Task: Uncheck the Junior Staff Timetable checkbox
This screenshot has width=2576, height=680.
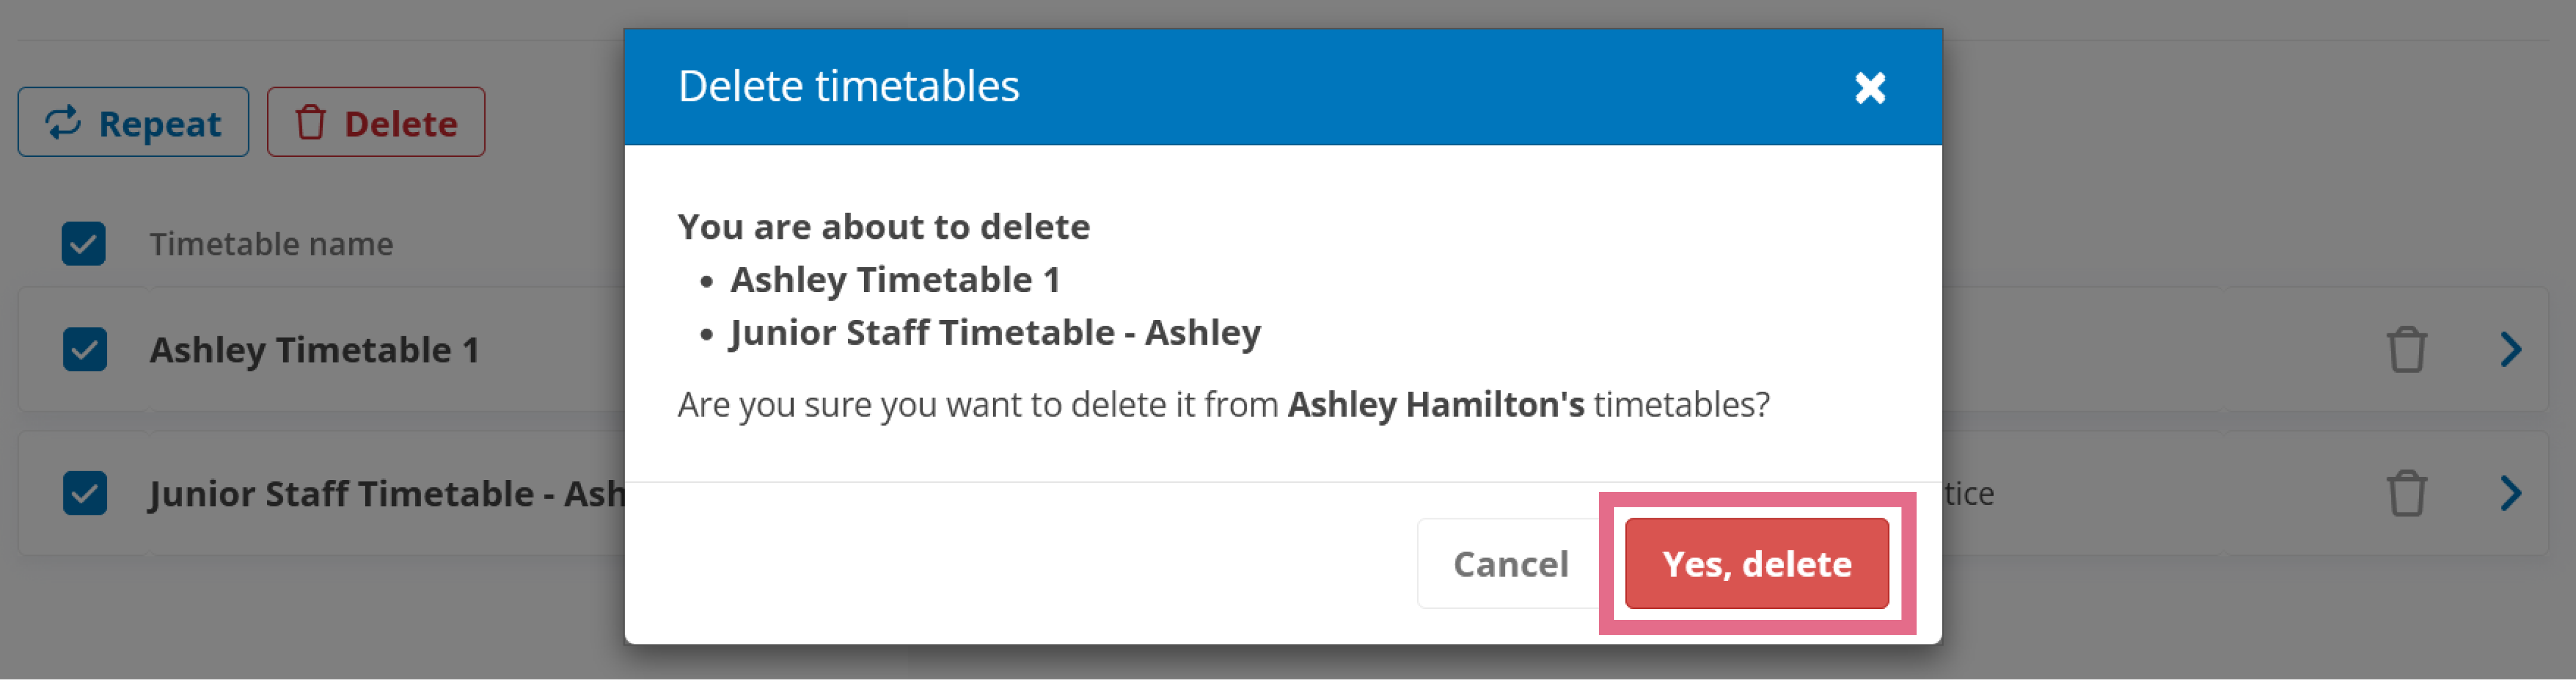Action: point(84,493)
